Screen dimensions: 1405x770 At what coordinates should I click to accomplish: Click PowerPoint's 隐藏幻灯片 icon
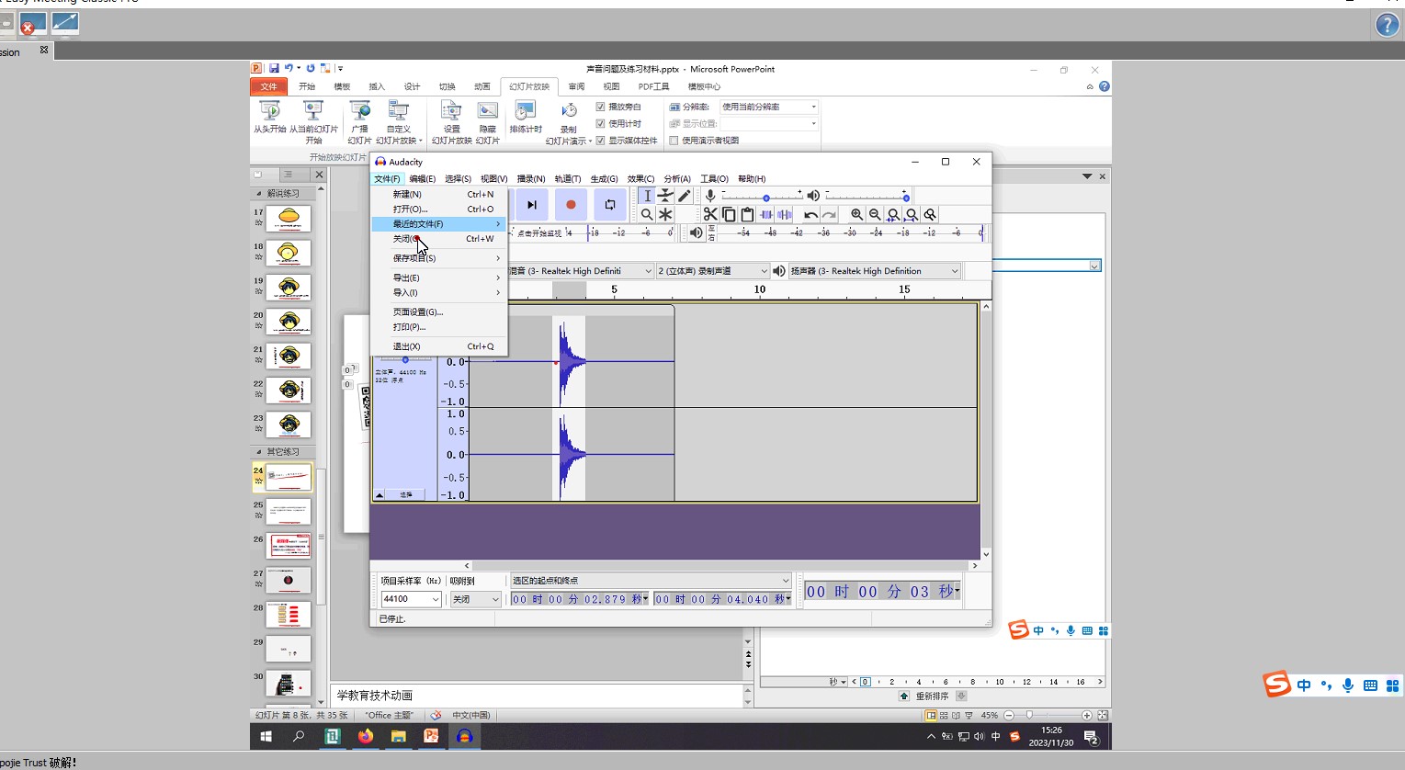488,121
